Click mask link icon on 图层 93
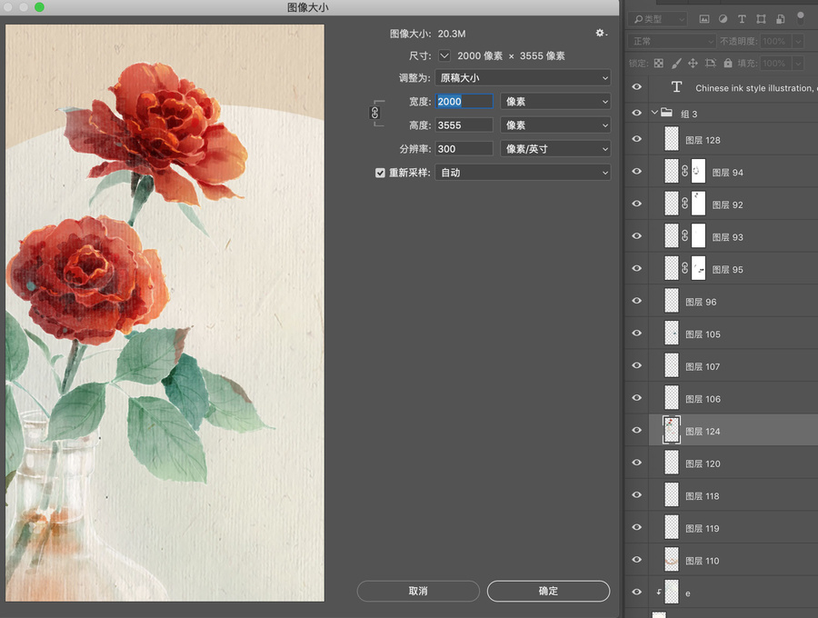Screen dimensions: 818x618 (685, 235)
